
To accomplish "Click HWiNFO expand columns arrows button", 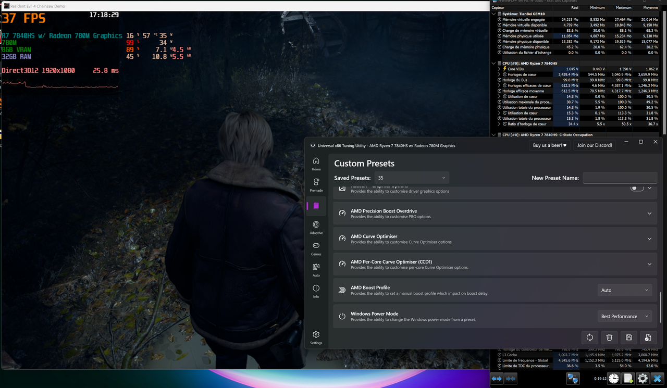I will coord(497,379).
